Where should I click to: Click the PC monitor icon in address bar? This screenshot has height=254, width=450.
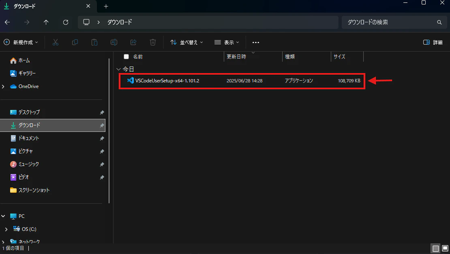86,22
